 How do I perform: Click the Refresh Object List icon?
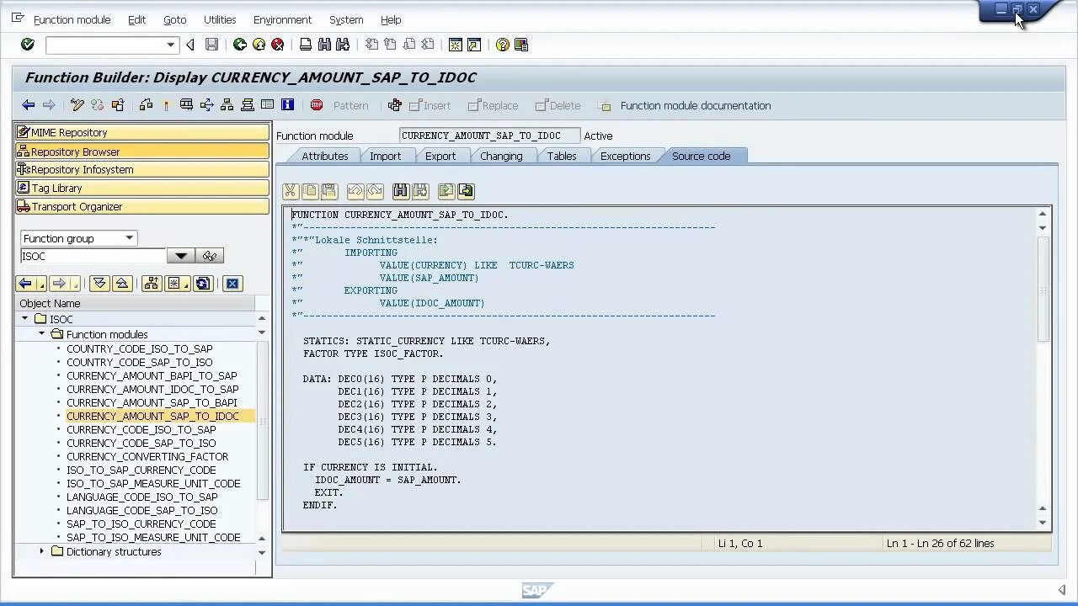pyautogui.click(x=203, y=284)
